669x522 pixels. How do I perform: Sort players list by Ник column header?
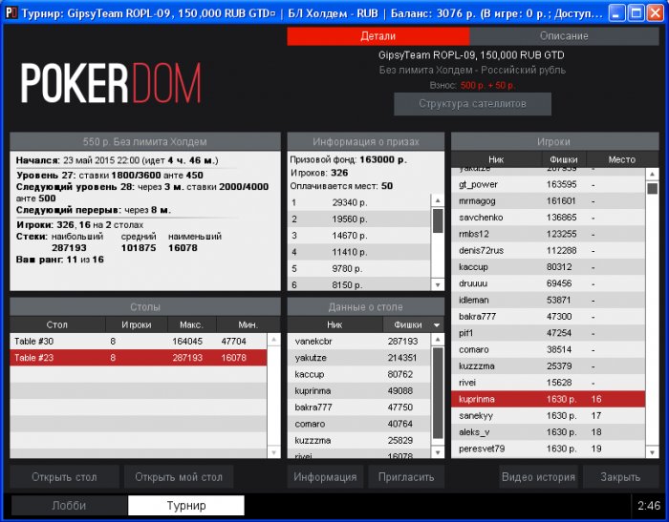click(496, 159)
